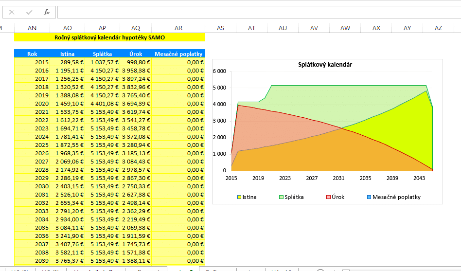Click the 'Úrok' legend entry in chart

click(x=336, y=197)
